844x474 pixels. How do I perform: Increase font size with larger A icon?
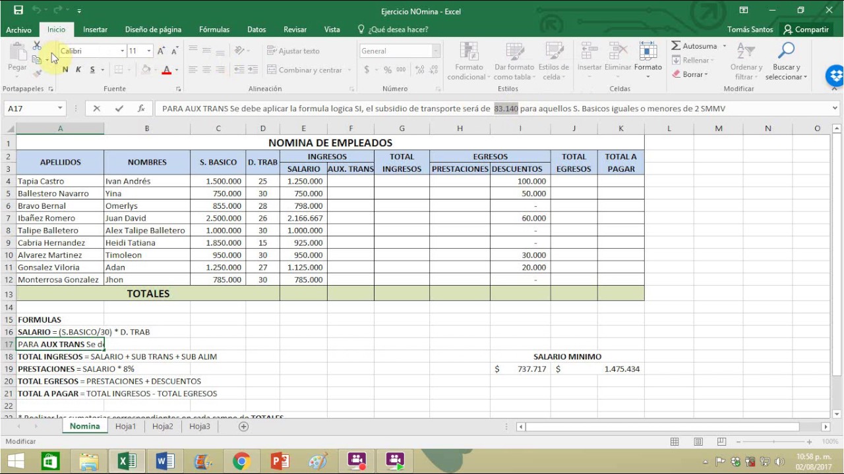pos(162,51)
